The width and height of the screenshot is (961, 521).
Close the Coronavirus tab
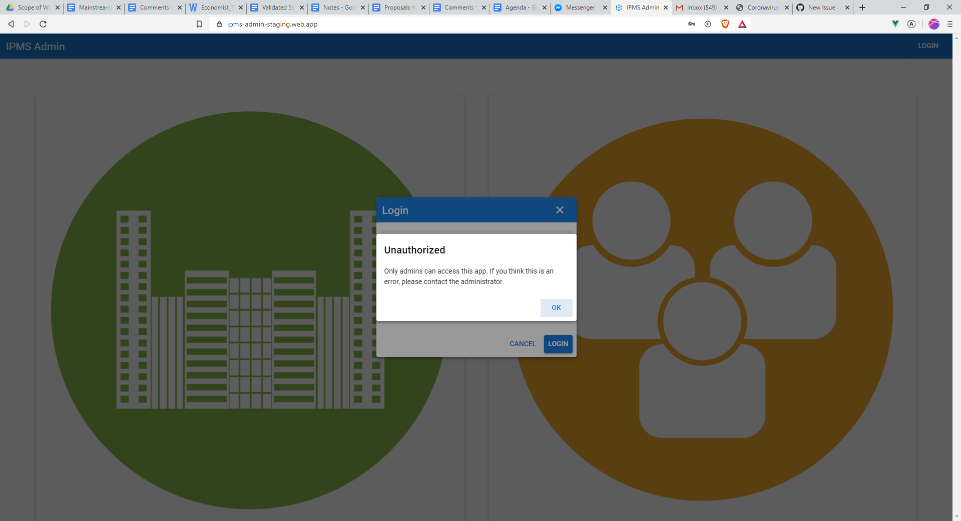click(x=787, y=8)
